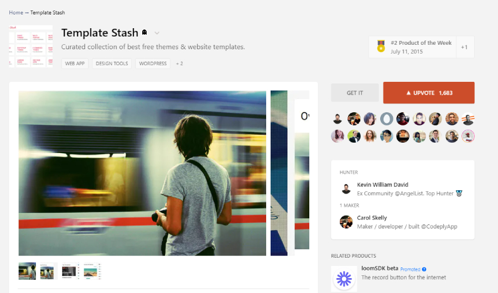Screen dimensions: 498x293
Task: Click the 'Ex Community @AngelList. Top Hunter' text
Action: coord(405,193)
